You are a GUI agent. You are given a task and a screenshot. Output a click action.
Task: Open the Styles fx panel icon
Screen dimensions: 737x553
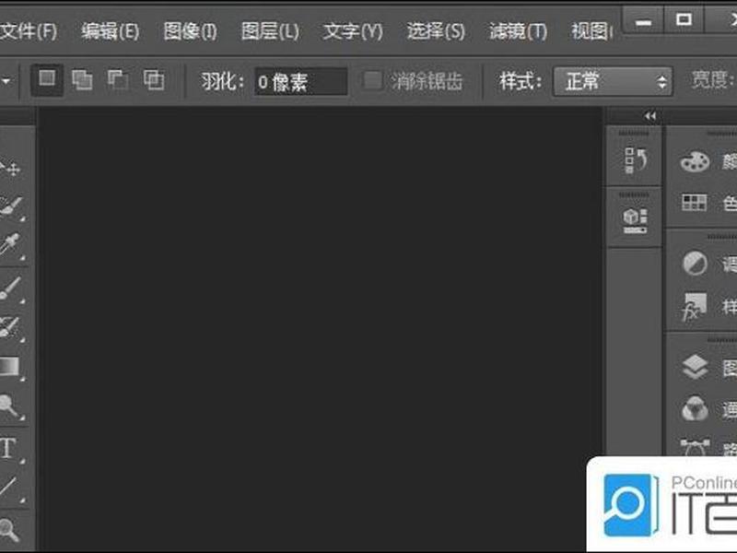coord(695,307)
